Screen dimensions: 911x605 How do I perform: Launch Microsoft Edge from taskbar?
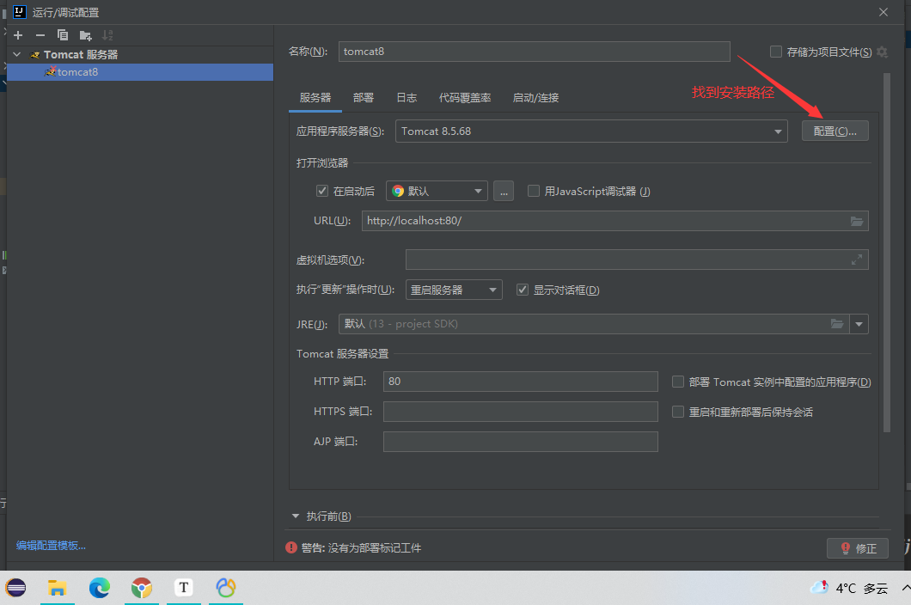100,588
